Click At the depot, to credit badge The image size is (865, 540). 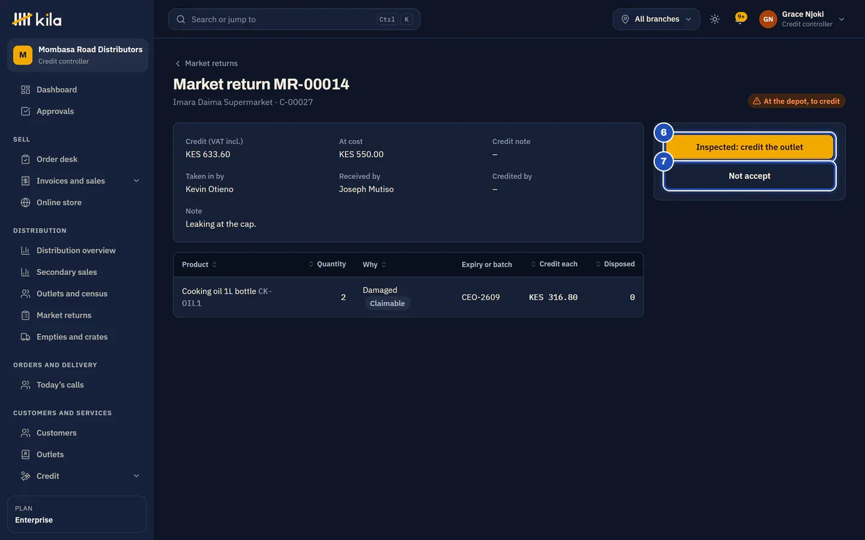click(797, 101)
